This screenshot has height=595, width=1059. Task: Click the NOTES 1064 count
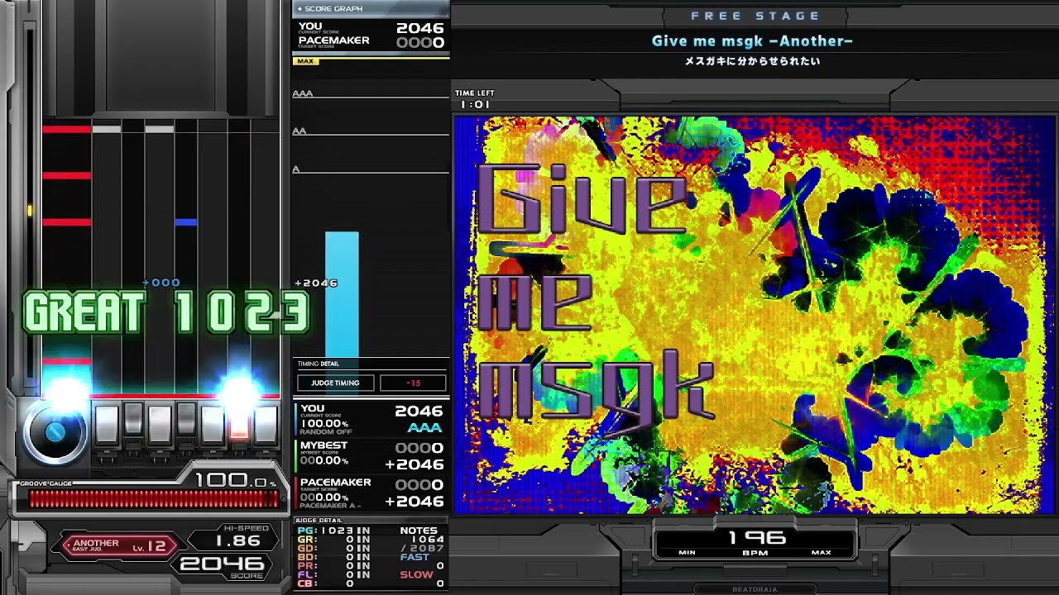tap(426, 540)
